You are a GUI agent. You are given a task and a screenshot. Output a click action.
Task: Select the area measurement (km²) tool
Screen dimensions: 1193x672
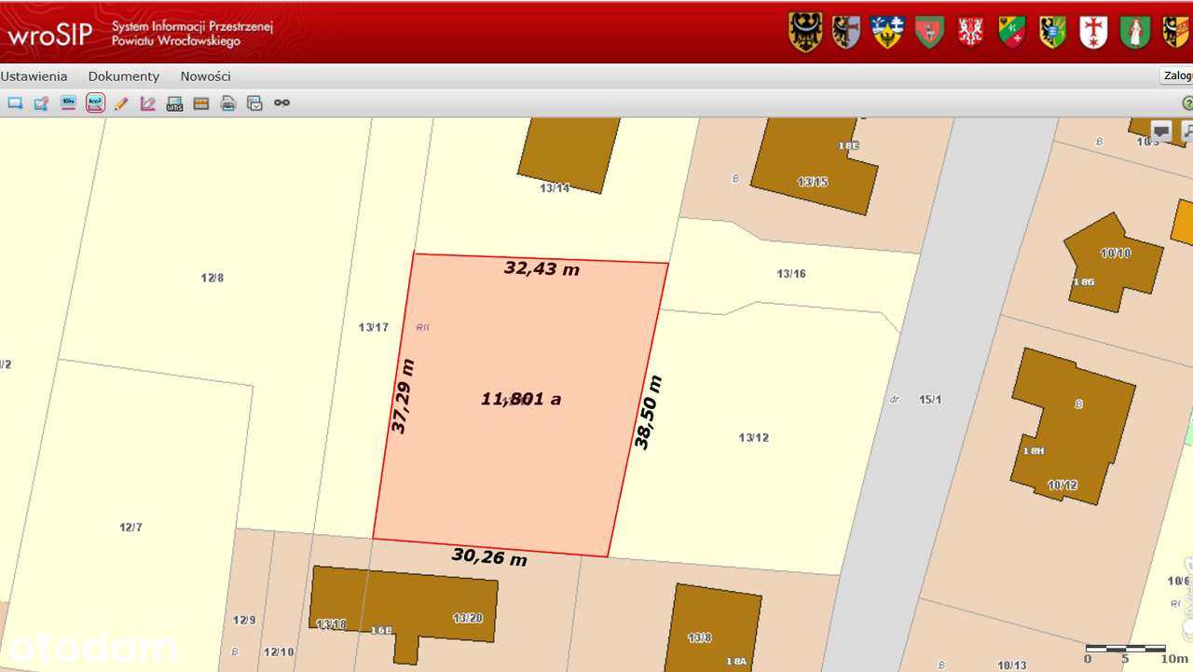pos(94,103)
